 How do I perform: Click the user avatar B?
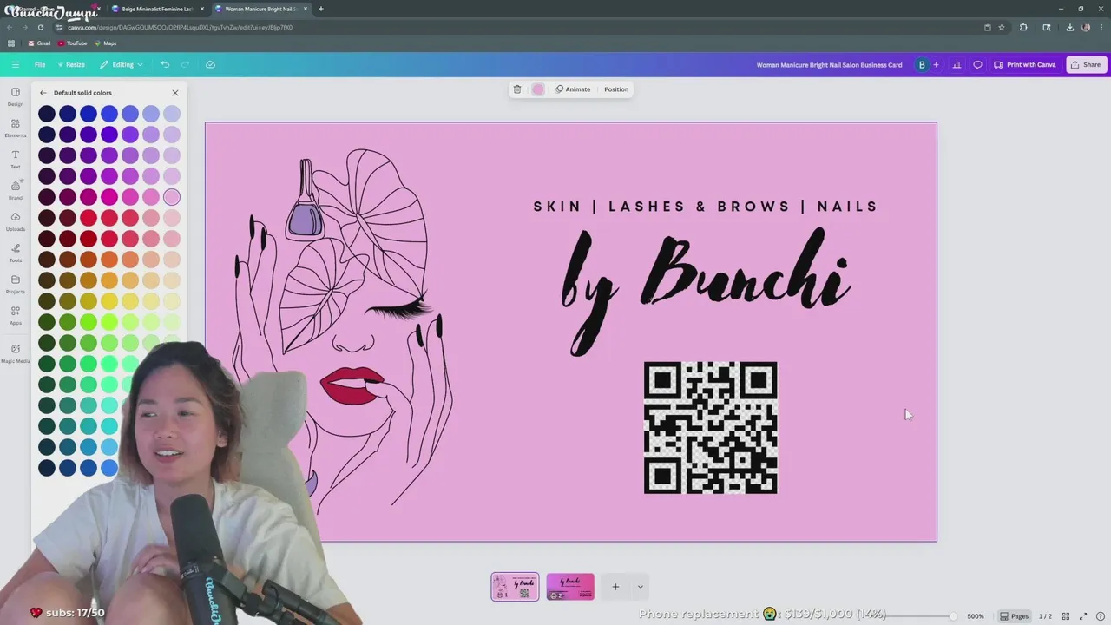[922, 64]
